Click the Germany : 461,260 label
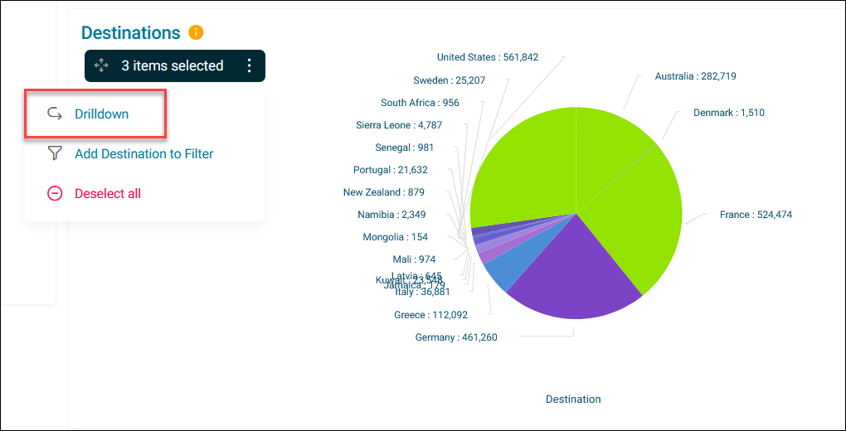The width and height of the screenshot is (846, 431). coord(456,337)
